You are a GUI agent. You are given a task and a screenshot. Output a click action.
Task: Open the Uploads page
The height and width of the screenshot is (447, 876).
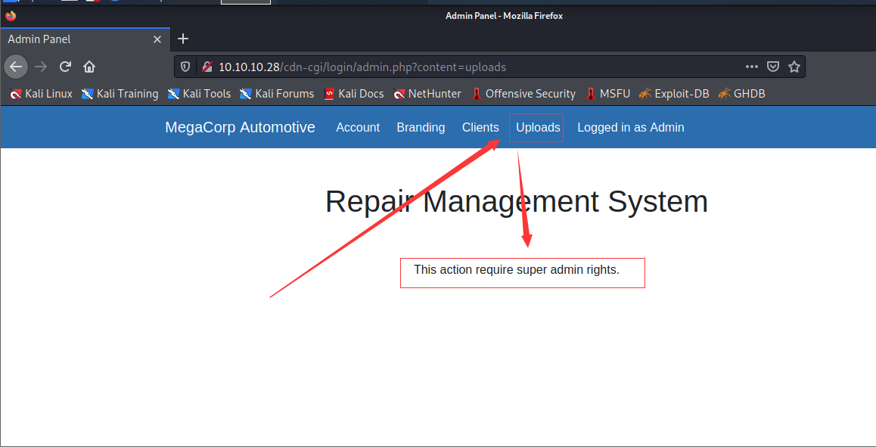tap(538, 127)
